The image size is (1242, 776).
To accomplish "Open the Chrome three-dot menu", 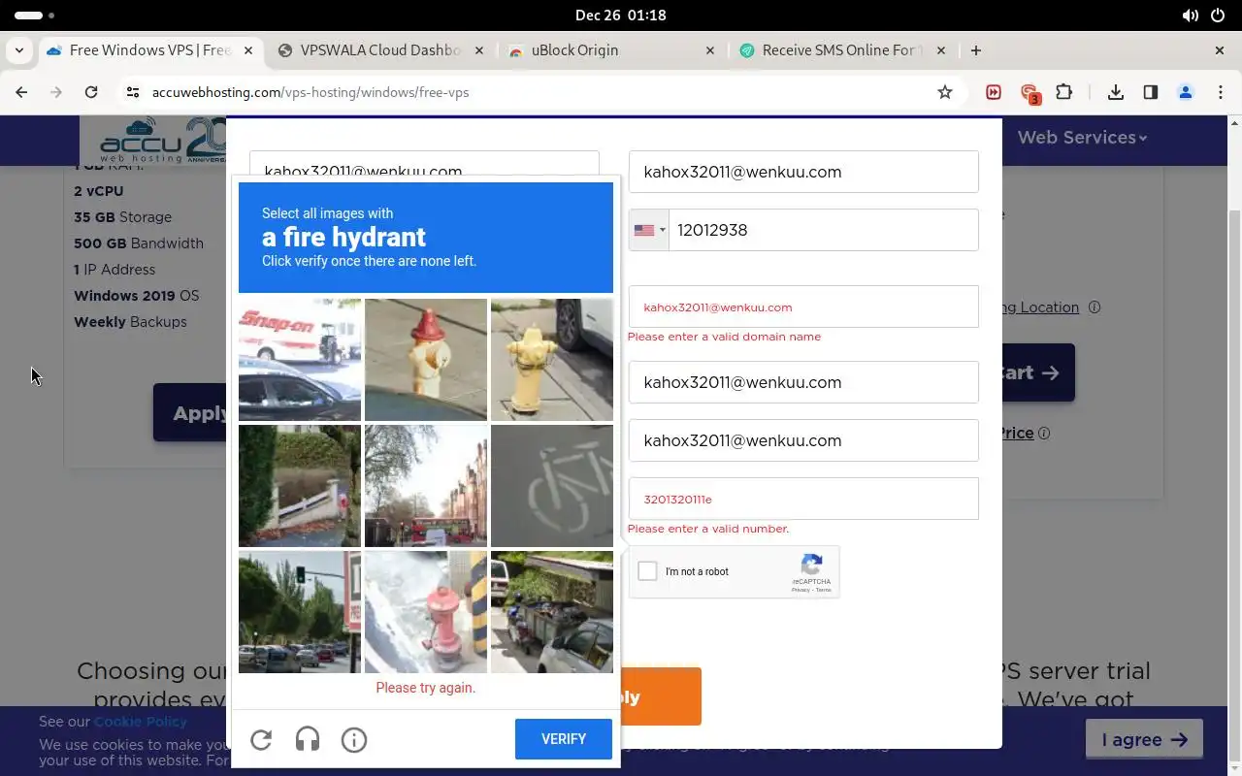I will click(x=1221, y=92).
